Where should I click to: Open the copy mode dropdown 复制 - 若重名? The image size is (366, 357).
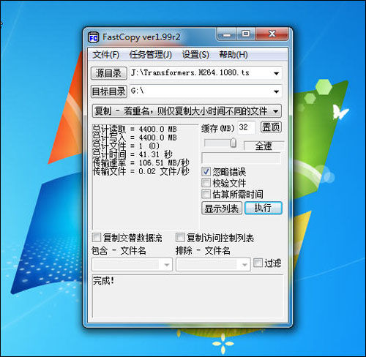187,111
